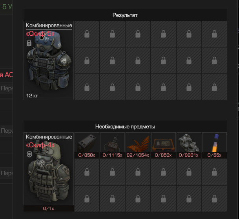Image resolution: width=239 pixels, height=219 pixels.
Task: Click the lock icon on Скиф-5 card
Action: 29,43
